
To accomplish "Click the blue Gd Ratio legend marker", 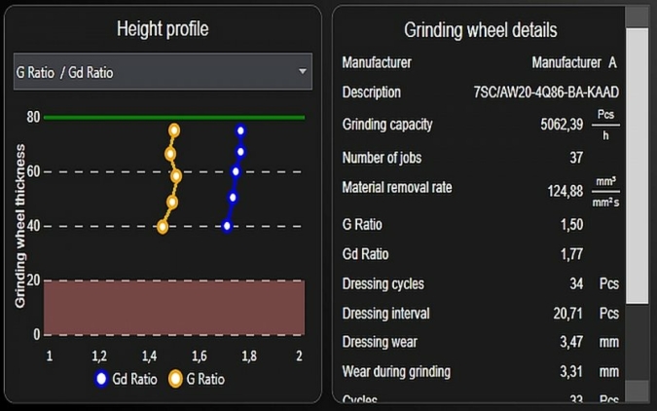I will [x=101, y=379].
